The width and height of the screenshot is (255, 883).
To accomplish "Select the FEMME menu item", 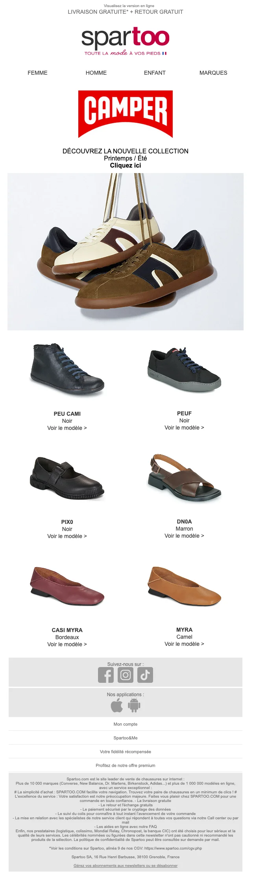I will 37,73.
